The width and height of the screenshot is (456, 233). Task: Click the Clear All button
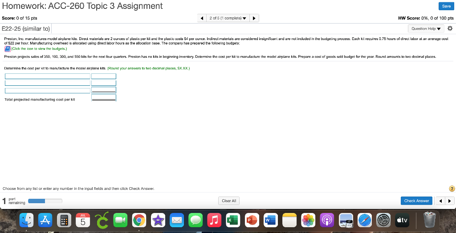click(229, 201)
